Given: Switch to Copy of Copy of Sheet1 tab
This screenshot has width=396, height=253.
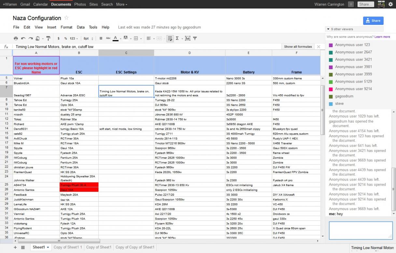Looking at the screenshot, I should (x=135, y=247).
